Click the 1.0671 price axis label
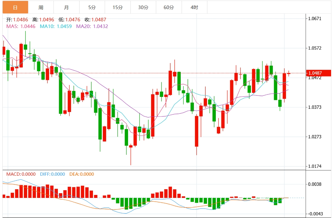The width and height of the screenshot is (334, 218). tap(315, 19)
